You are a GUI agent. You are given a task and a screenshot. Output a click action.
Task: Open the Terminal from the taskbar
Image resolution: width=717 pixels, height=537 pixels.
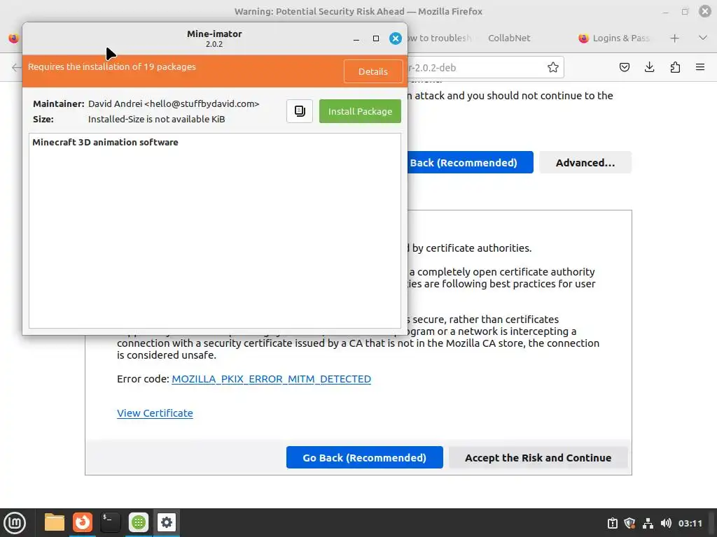(110, 522)
